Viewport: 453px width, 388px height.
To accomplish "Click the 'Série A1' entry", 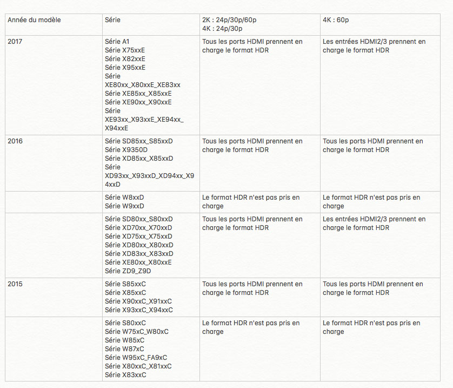I will pos(117,42).
